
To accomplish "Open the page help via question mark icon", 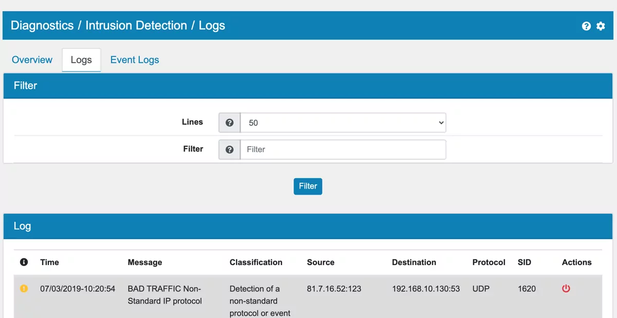I will coord(586,26).
